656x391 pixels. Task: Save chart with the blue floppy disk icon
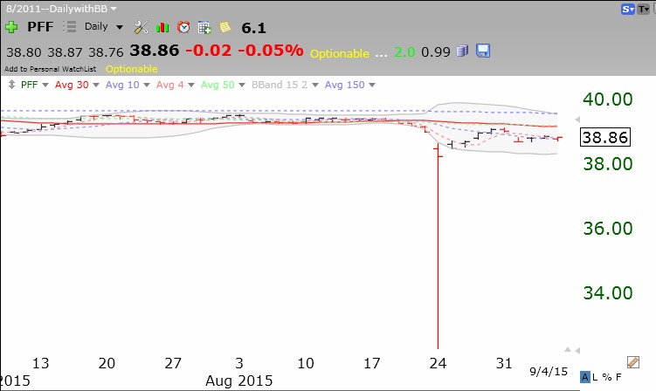(483, 51)
